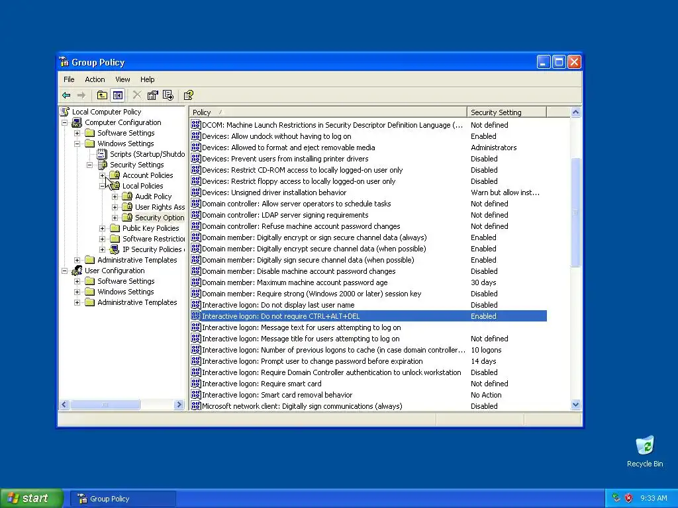
Task: Collapse the Security Settings node
Action: [x=89, y=165]
